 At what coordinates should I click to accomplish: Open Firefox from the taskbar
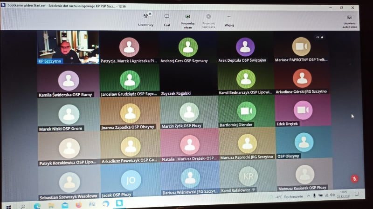point(78,204)
